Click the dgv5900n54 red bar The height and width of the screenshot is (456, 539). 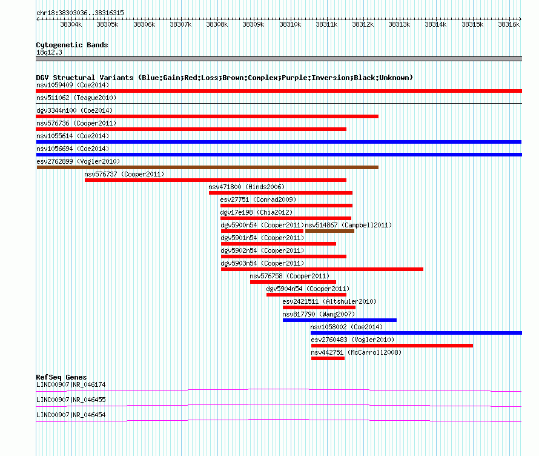click(262, 231)
